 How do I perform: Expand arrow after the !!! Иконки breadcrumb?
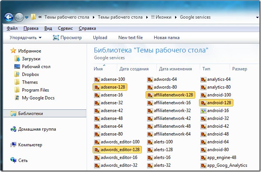point(175,17)
